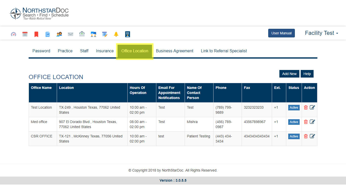Viewport: 346px width, 194px height.
Task: Click the Version : 3.0.5.5 text
Action: [173, 180]
